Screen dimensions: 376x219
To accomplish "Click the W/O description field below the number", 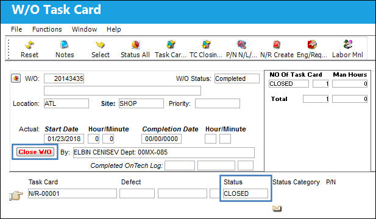I will pyautogui.click(x=122, y=91).
